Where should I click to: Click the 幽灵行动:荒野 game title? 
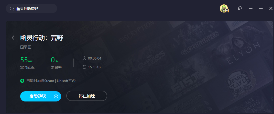(42, 38)
